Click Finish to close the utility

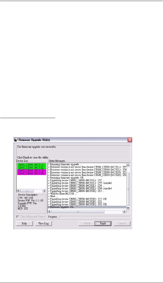[x=103, y=223]
